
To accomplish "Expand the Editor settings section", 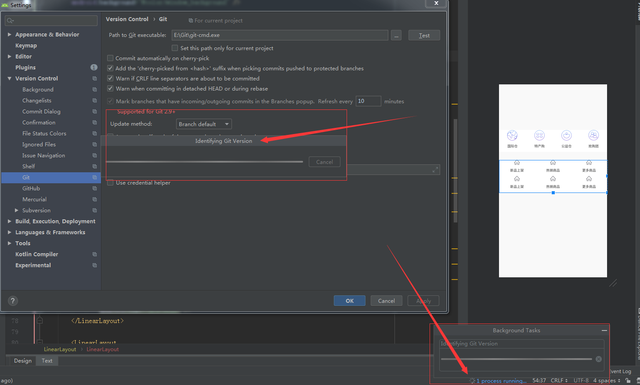I will pyautogui.click(x=10, y=56).
